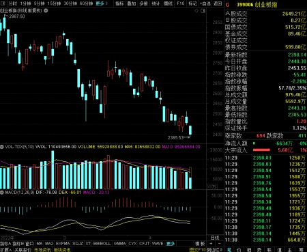Zoom out the chart with minus button
The image size is (307, 252).
point(219,244)
